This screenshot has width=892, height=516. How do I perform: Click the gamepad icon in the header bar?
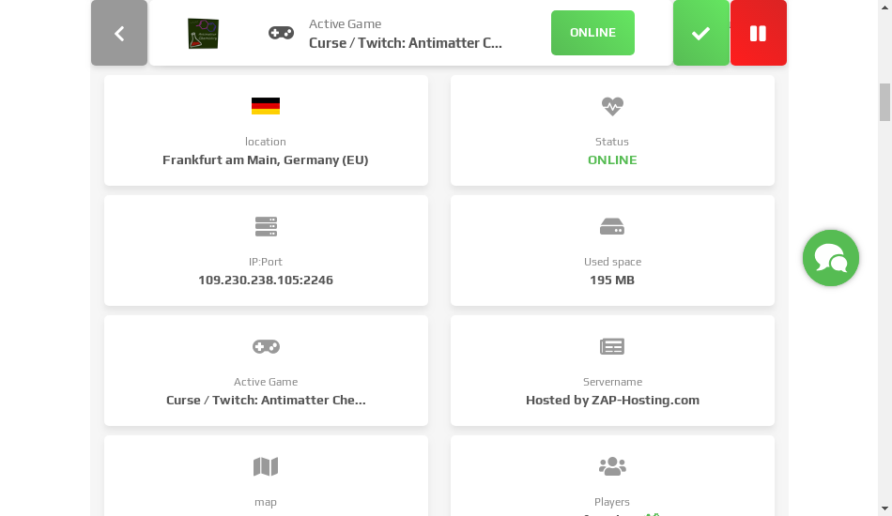(281, 33)
